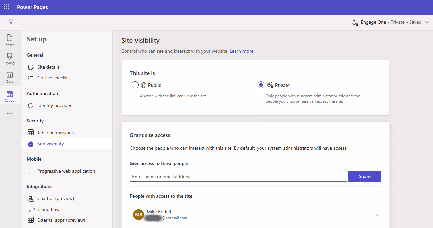The image size is (433, 228).
Task: Expand the Engage One site dropdown chevron
Action: [x=427, y=22]
